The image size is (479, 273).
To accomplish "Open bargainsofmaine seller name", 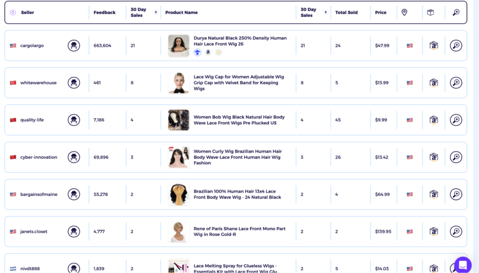I will (39, 194).
